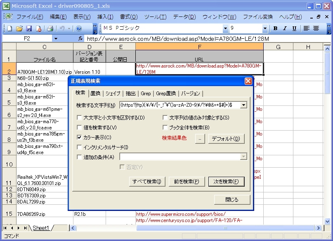Open the 検索する文字列(N) dropdown list
Screen dimensions: 333x241
tap(244, 105)
